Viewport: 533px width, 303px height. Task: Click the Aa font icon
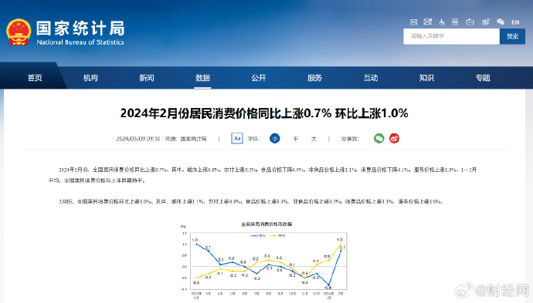pos(237,139)
